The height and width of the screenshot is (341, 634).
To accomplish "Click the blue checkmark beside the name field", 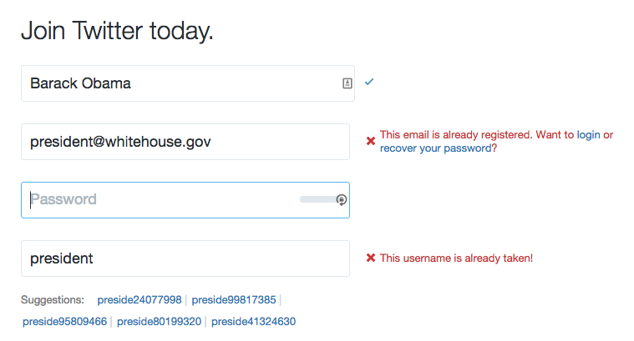I will tap(369, 82).
